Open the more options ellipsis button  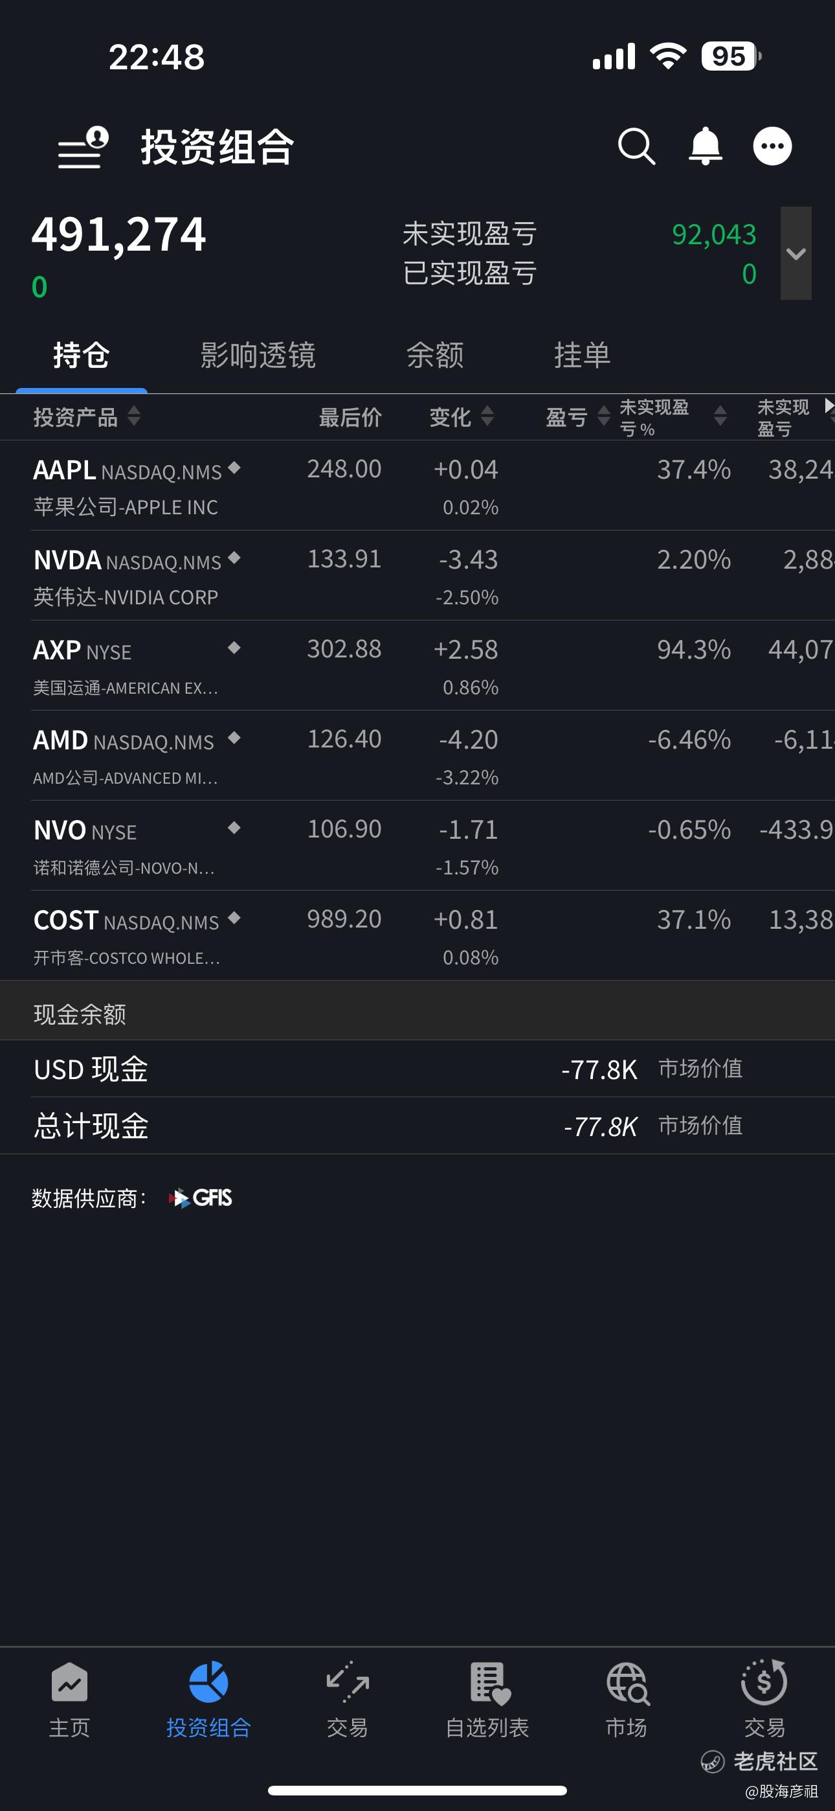tap(772, 146)
